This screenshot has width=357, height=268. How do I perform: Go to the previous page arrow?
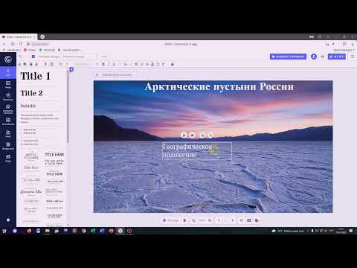(x=219, y=220)
